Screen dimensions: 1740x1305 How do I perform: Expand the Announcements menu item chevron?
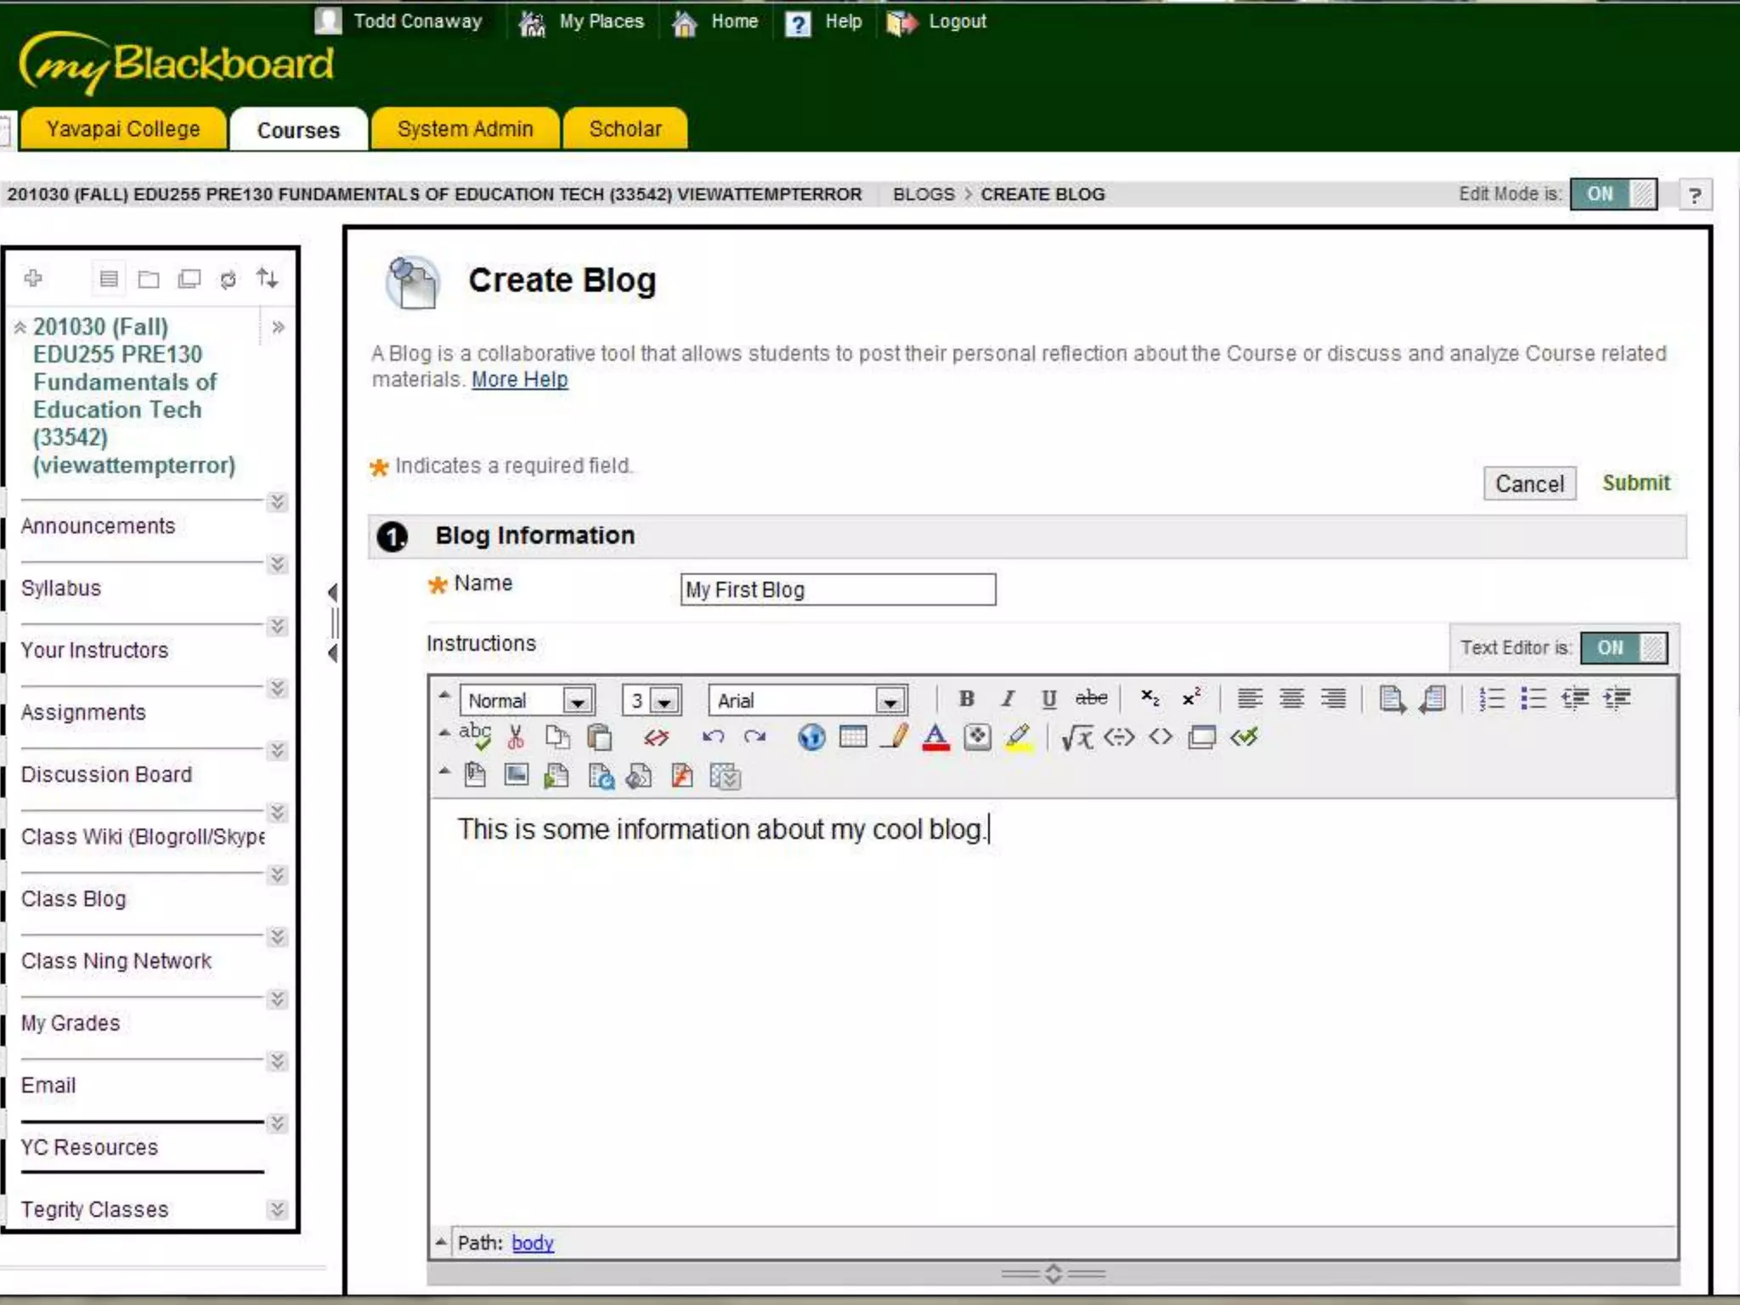(277, 502)
